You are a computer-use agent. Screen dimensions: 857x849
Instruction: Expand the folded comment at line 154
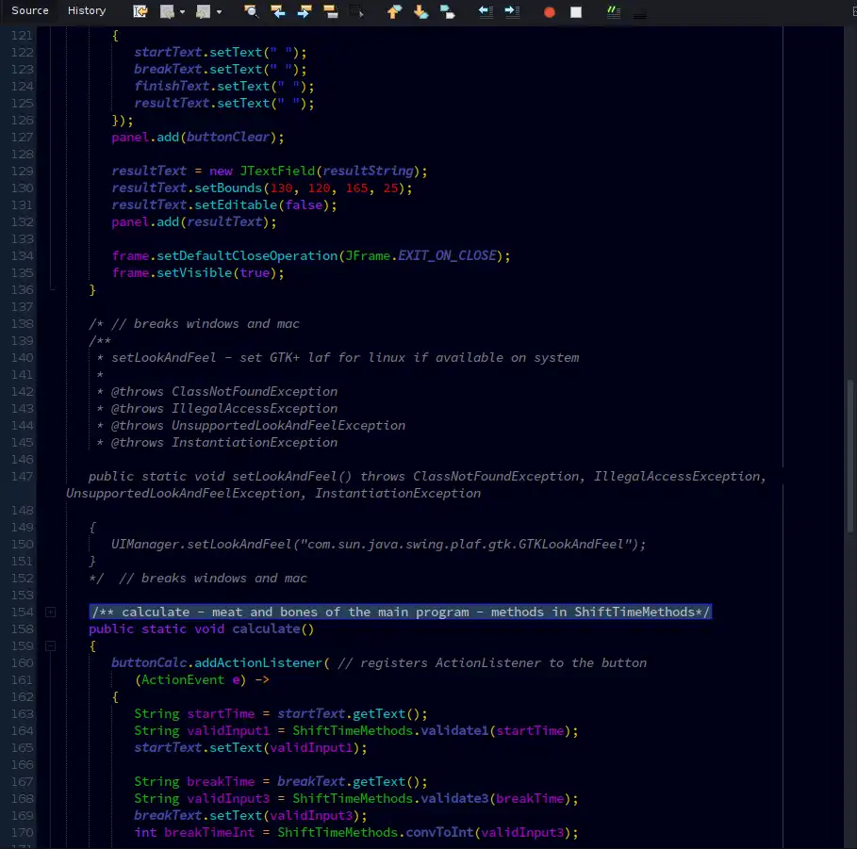point(50,612)
